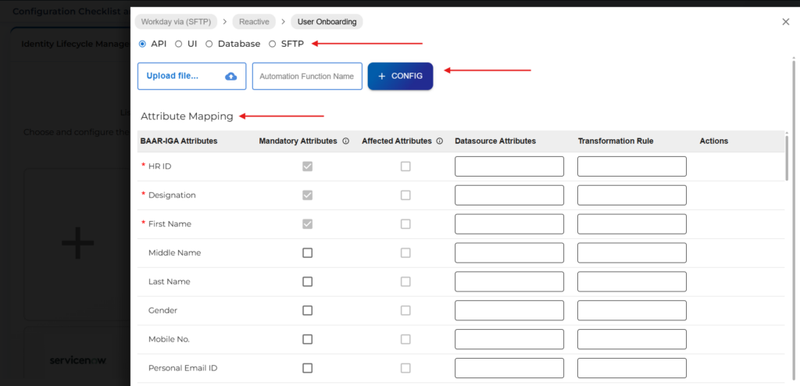Click Transformation Rule field for Personal Email ID
The height and width of the screenshot is (386, 800).
click(x=632, y=368)
